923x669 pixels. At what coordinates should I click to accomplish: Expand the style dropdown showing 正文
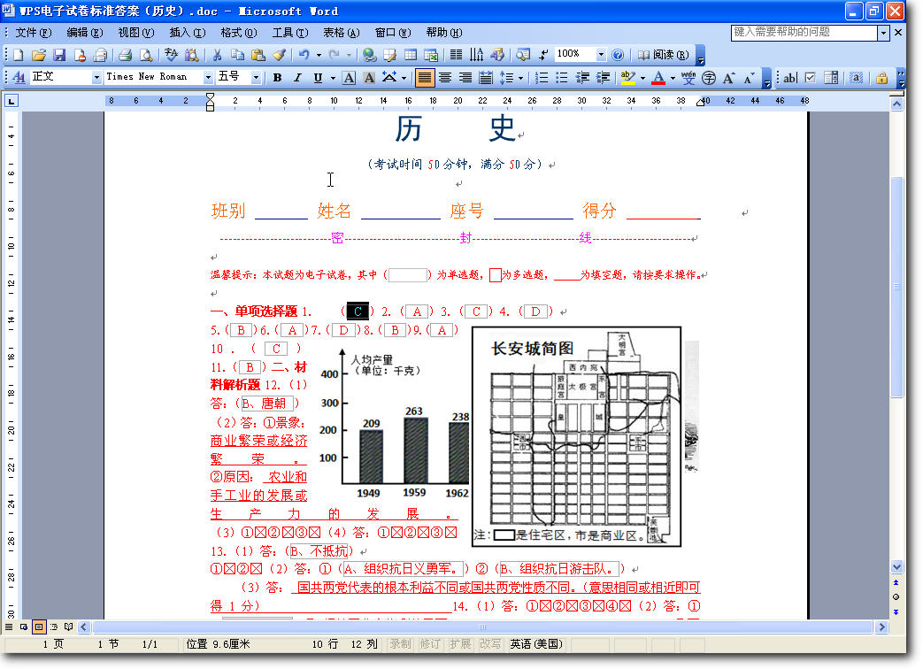(96, 78)
